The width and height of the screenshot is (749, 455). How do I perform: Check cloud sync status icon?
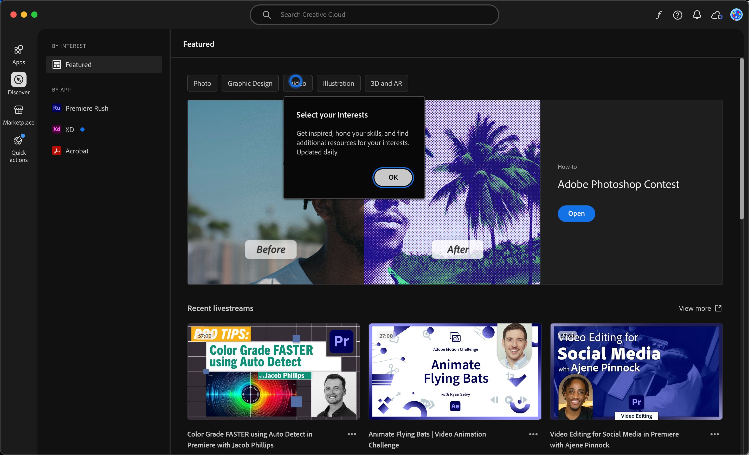click(716, 15)
